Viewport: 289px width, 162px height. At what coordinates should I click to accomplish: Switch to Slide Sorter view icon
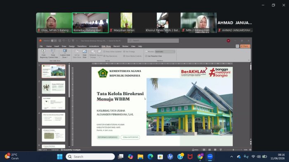point(210,150)
